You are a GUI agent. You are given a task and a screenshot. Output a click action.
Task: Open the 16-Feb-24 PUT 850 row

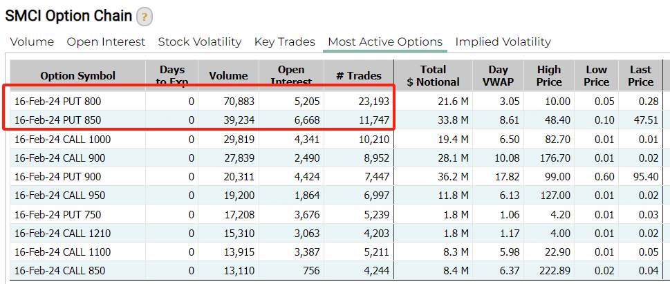pyautogui.click(x=57, y=120)
